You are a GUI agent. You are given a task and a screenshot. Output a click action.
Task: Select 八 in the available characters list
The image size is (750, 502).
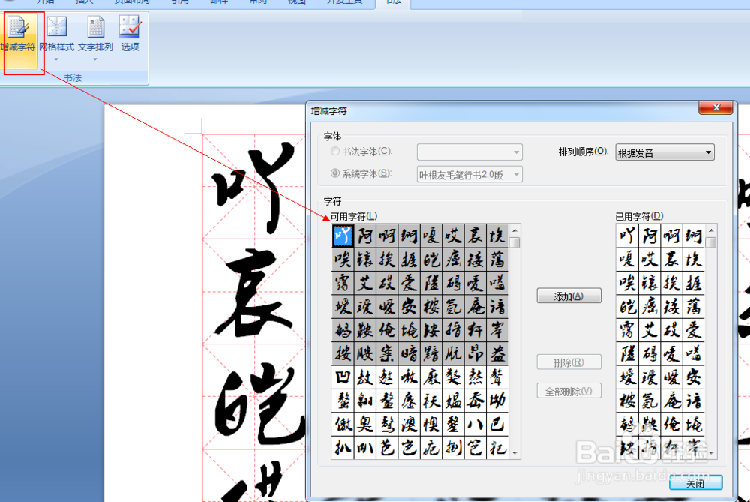(x=475, y=424)
